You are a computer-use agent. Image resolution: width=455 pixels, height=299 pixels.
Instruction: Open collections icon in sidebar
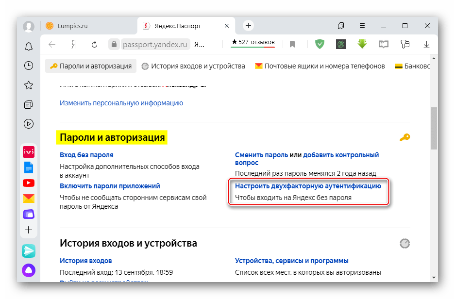[29, 104]
